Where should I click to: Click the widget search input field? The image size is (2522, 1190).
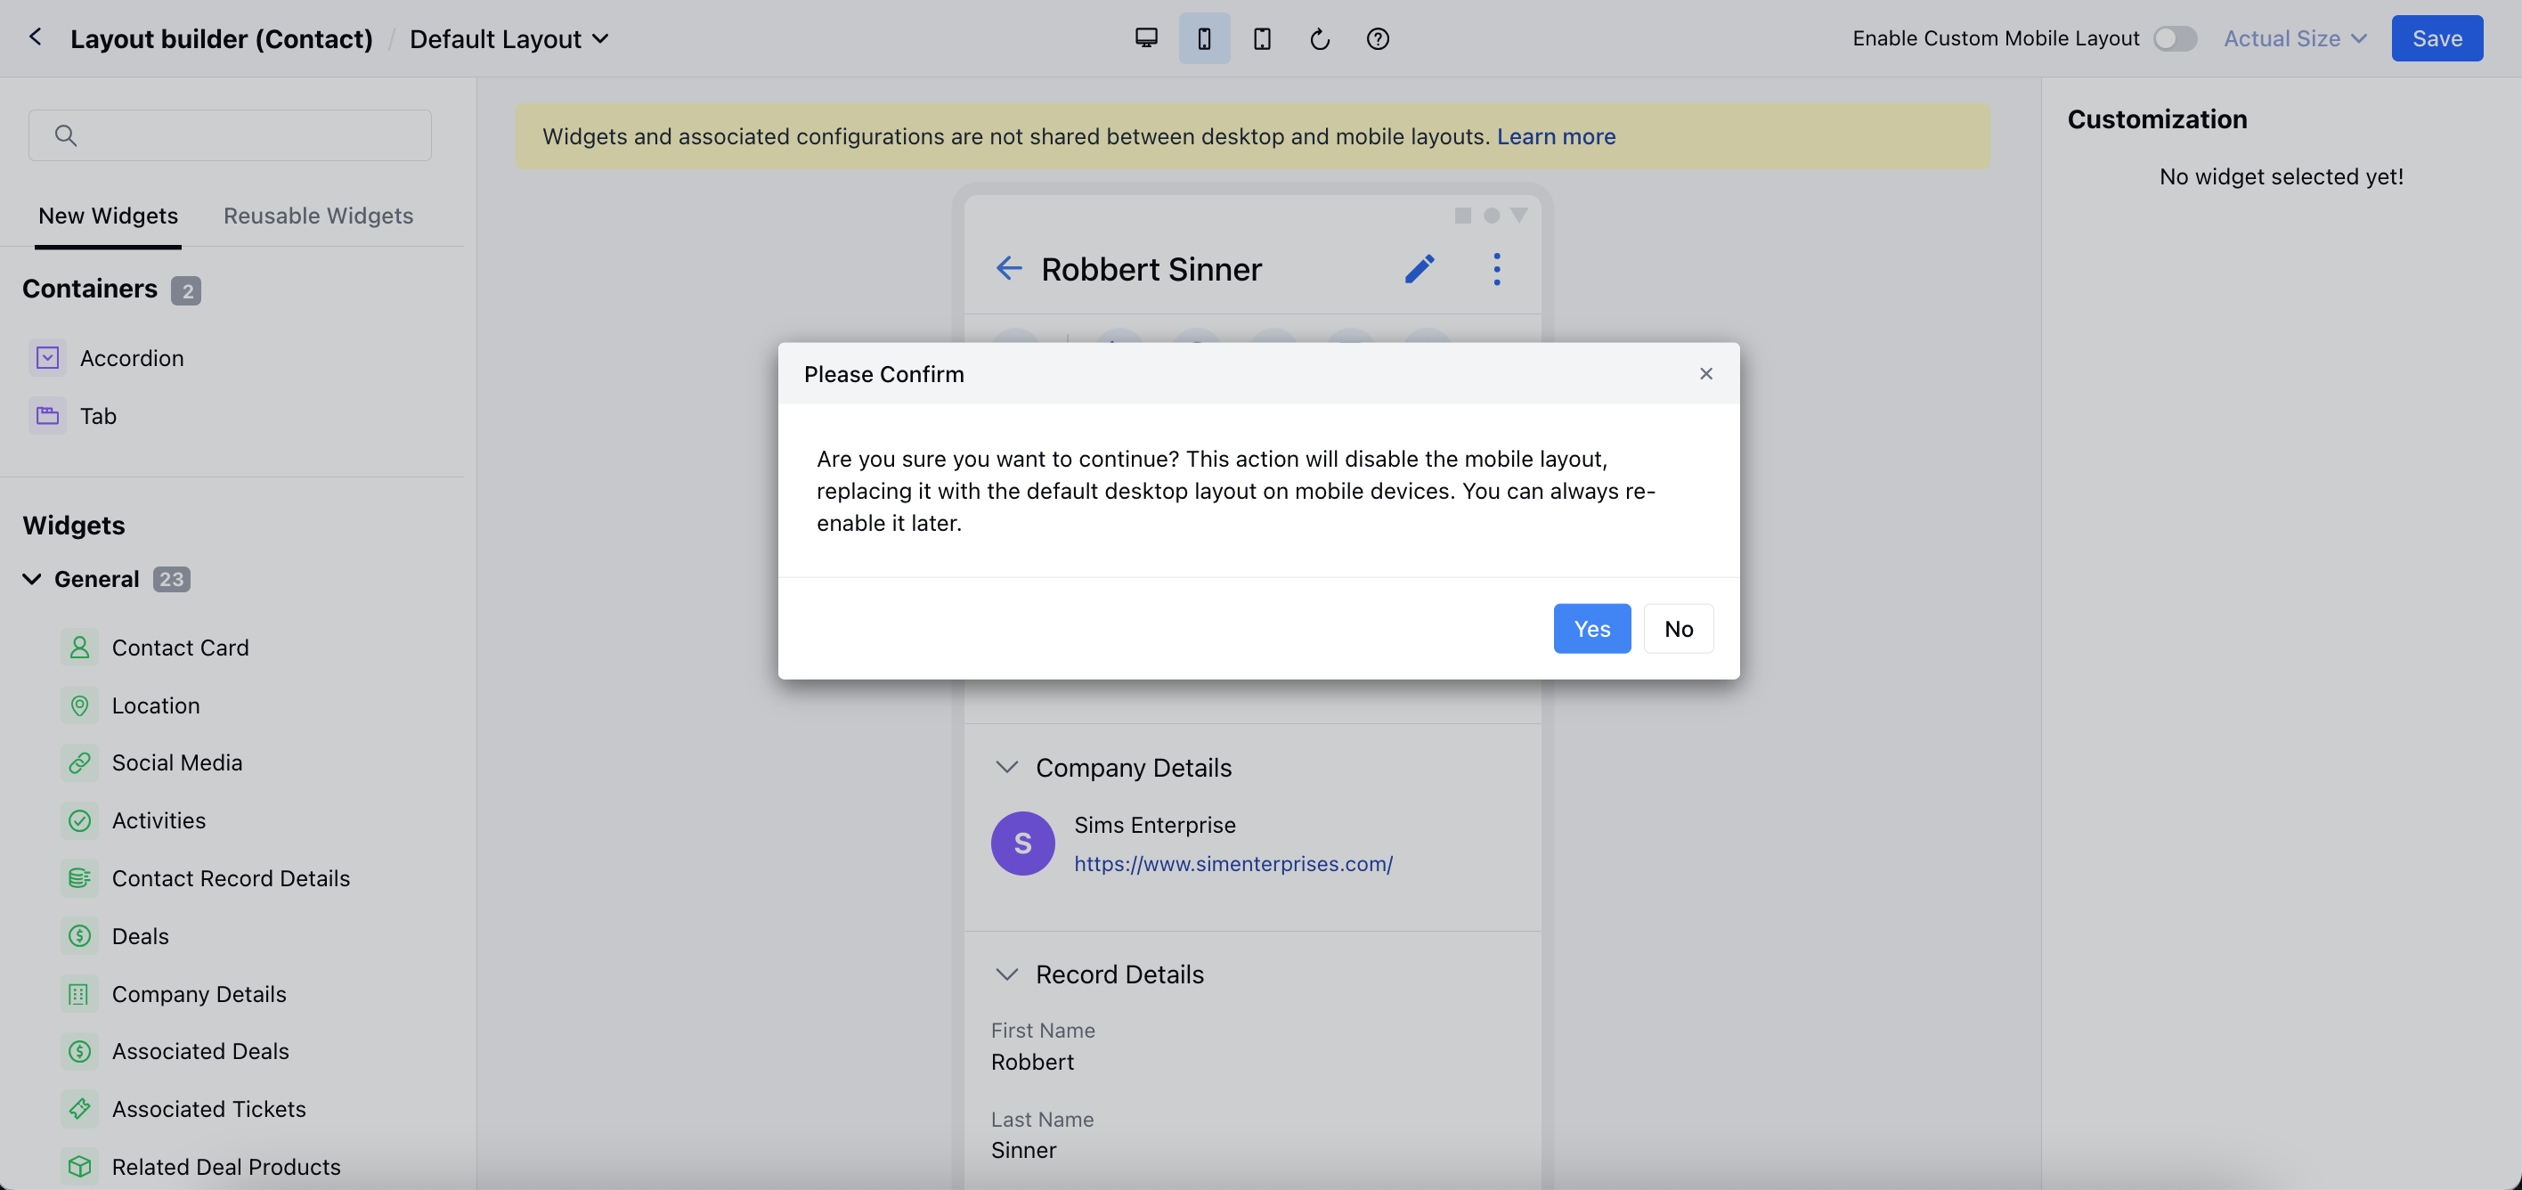(245, 135)
